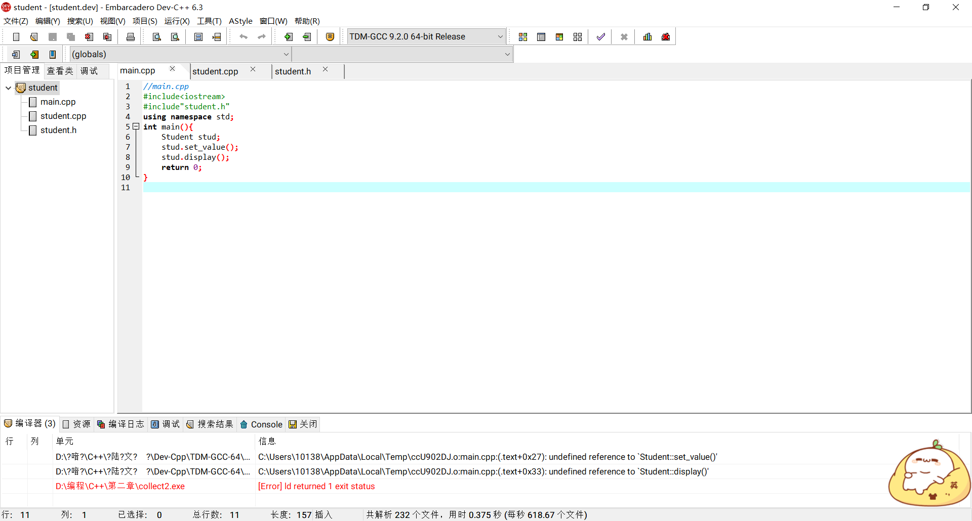Open the profile analysis bar-chart icon
Viewport: 972px width, 521px height.
click(x=647, y=36)
